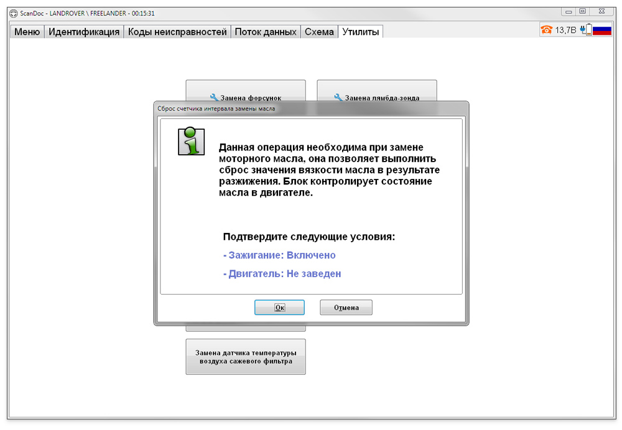622x430 pixels.
Task: Switch to the Идентификация tab
Action: click(84, 32)
